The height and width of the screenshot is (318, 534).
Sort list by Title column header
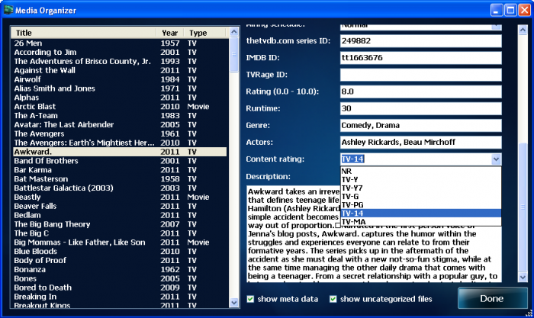tap(84, 33)
